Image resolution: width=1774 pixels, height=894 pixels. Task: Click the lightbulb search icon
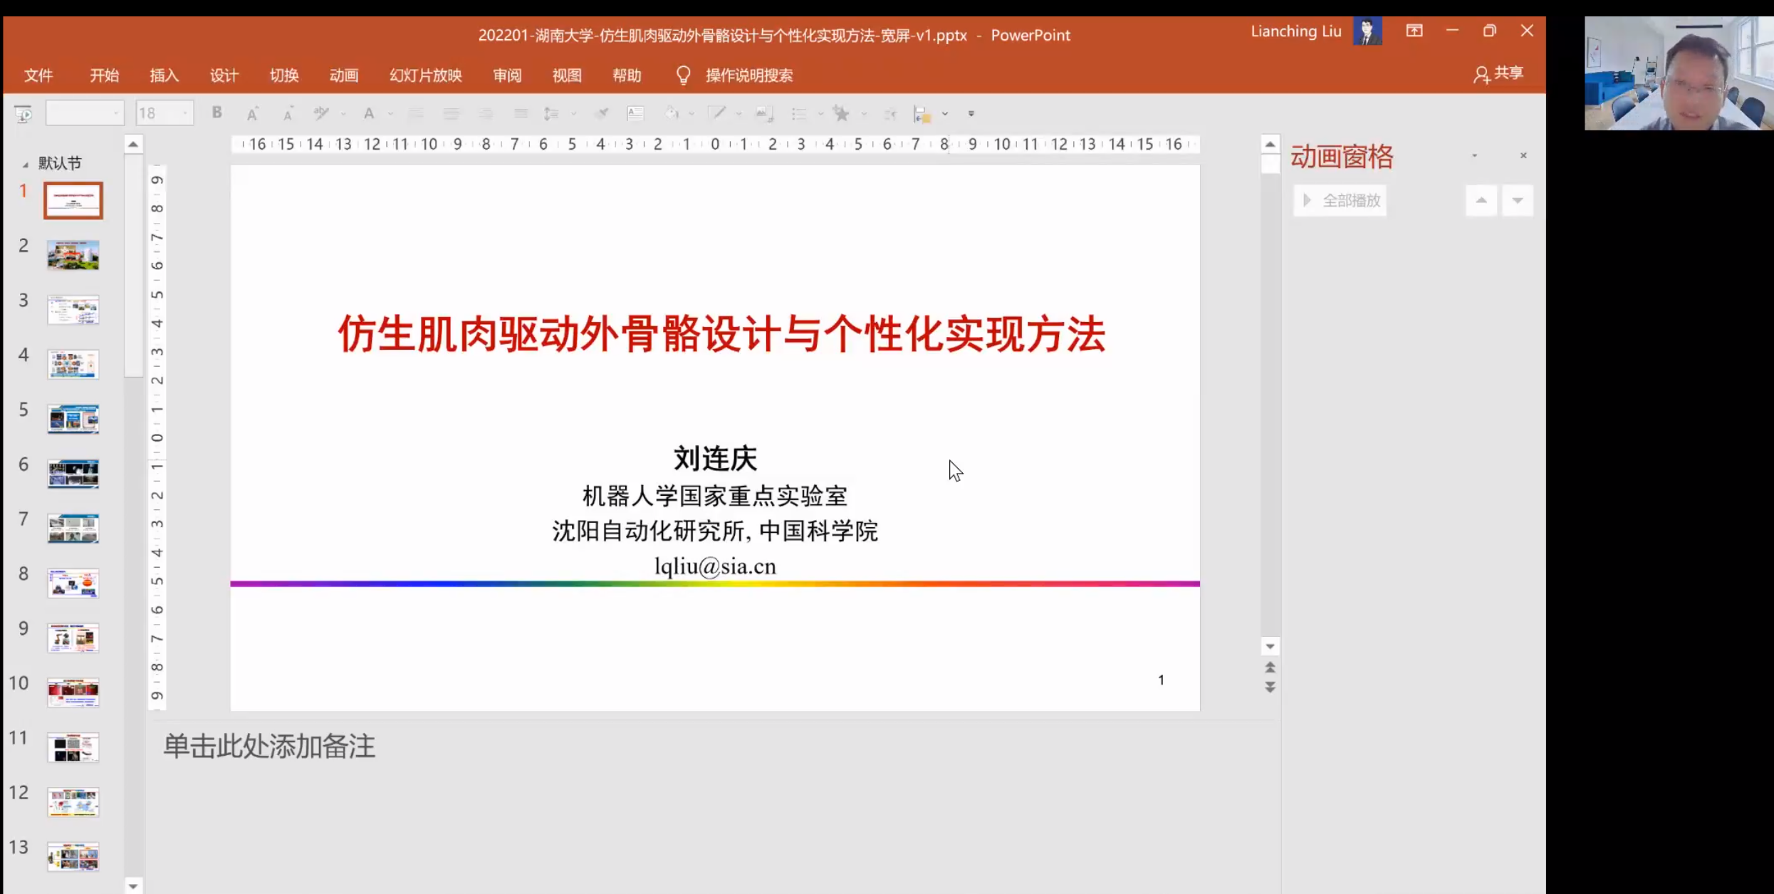(x=683, y=75)
